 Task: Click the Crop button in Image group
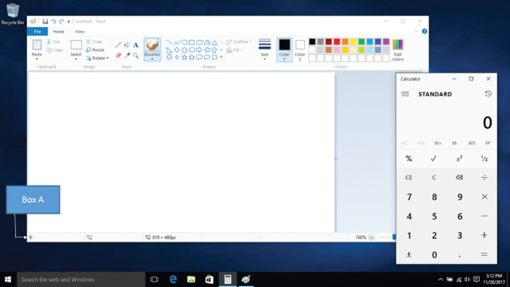94,41
